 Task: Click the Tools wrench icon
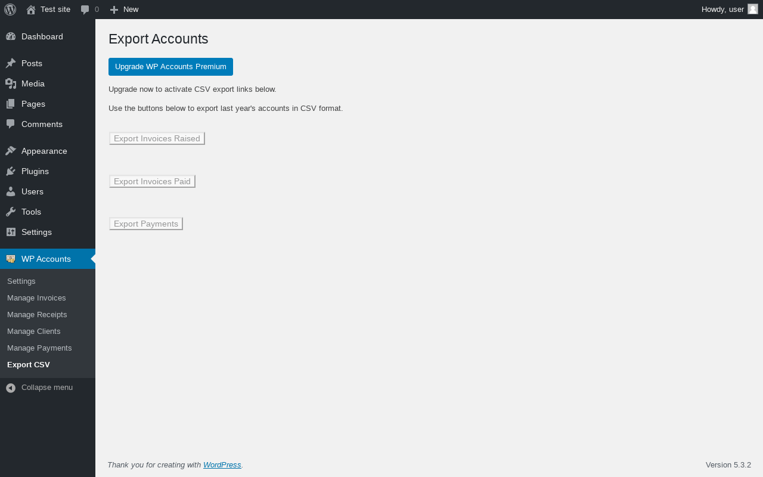(x=11, y=212)
